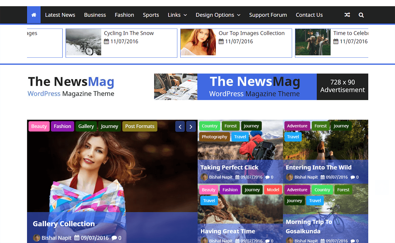Click the Journey tag on main slider
Viewport: 395px width, 243px height.
[x=109, y=126]
